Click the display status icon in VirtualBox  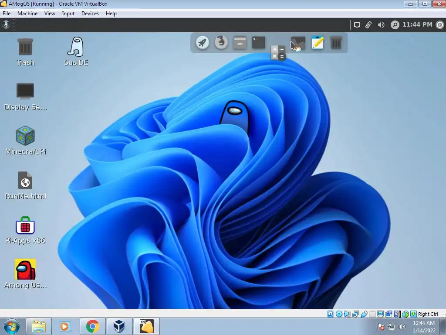(380, 314)
